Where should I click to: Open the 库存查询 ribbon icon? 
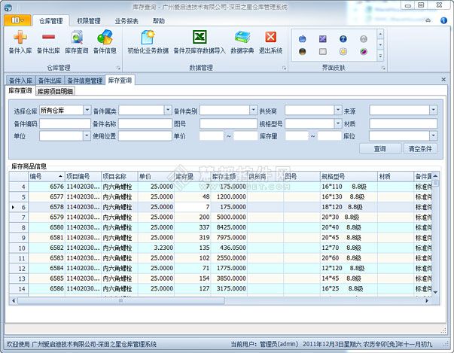click(x=77, y=42)
